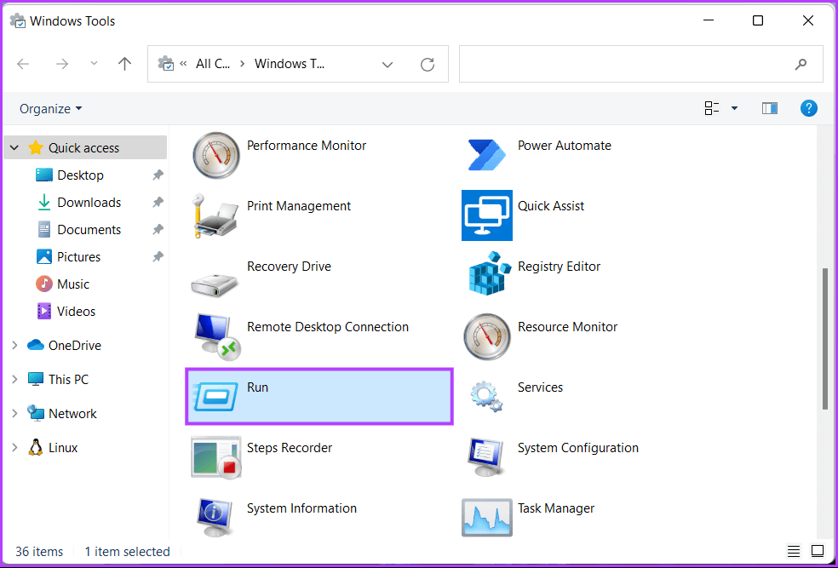Open Downloads in Quick access

89,203
